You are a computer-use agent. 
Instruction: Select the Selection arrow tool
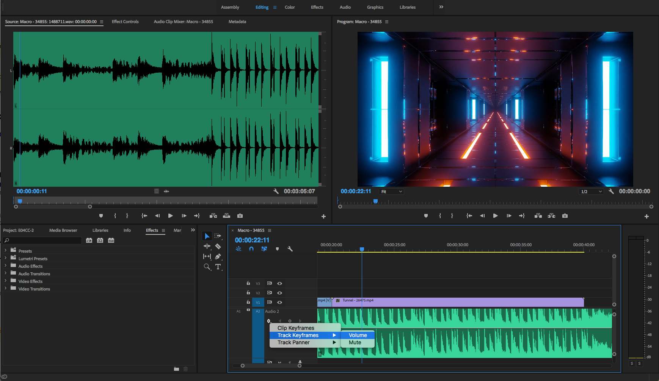coord(207,236)
